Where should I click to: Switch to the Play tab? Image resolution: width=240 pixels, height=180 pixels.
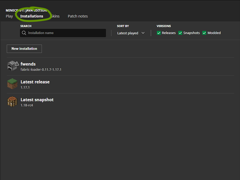[x=9, y=16]
